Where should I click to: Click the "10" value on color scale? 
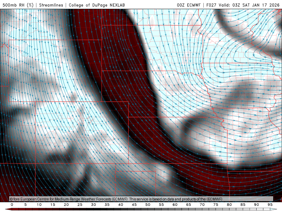[x=39, y=205]
